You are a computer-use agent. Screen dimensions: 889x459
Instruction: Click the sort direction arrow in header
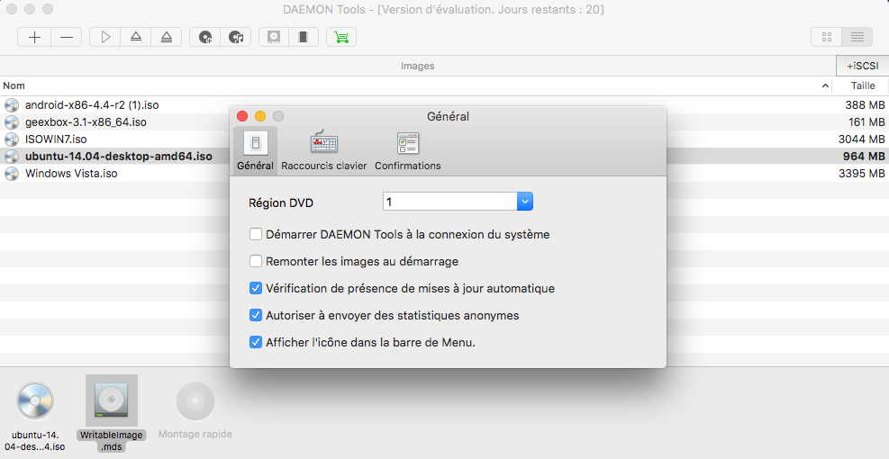point(825,86)
